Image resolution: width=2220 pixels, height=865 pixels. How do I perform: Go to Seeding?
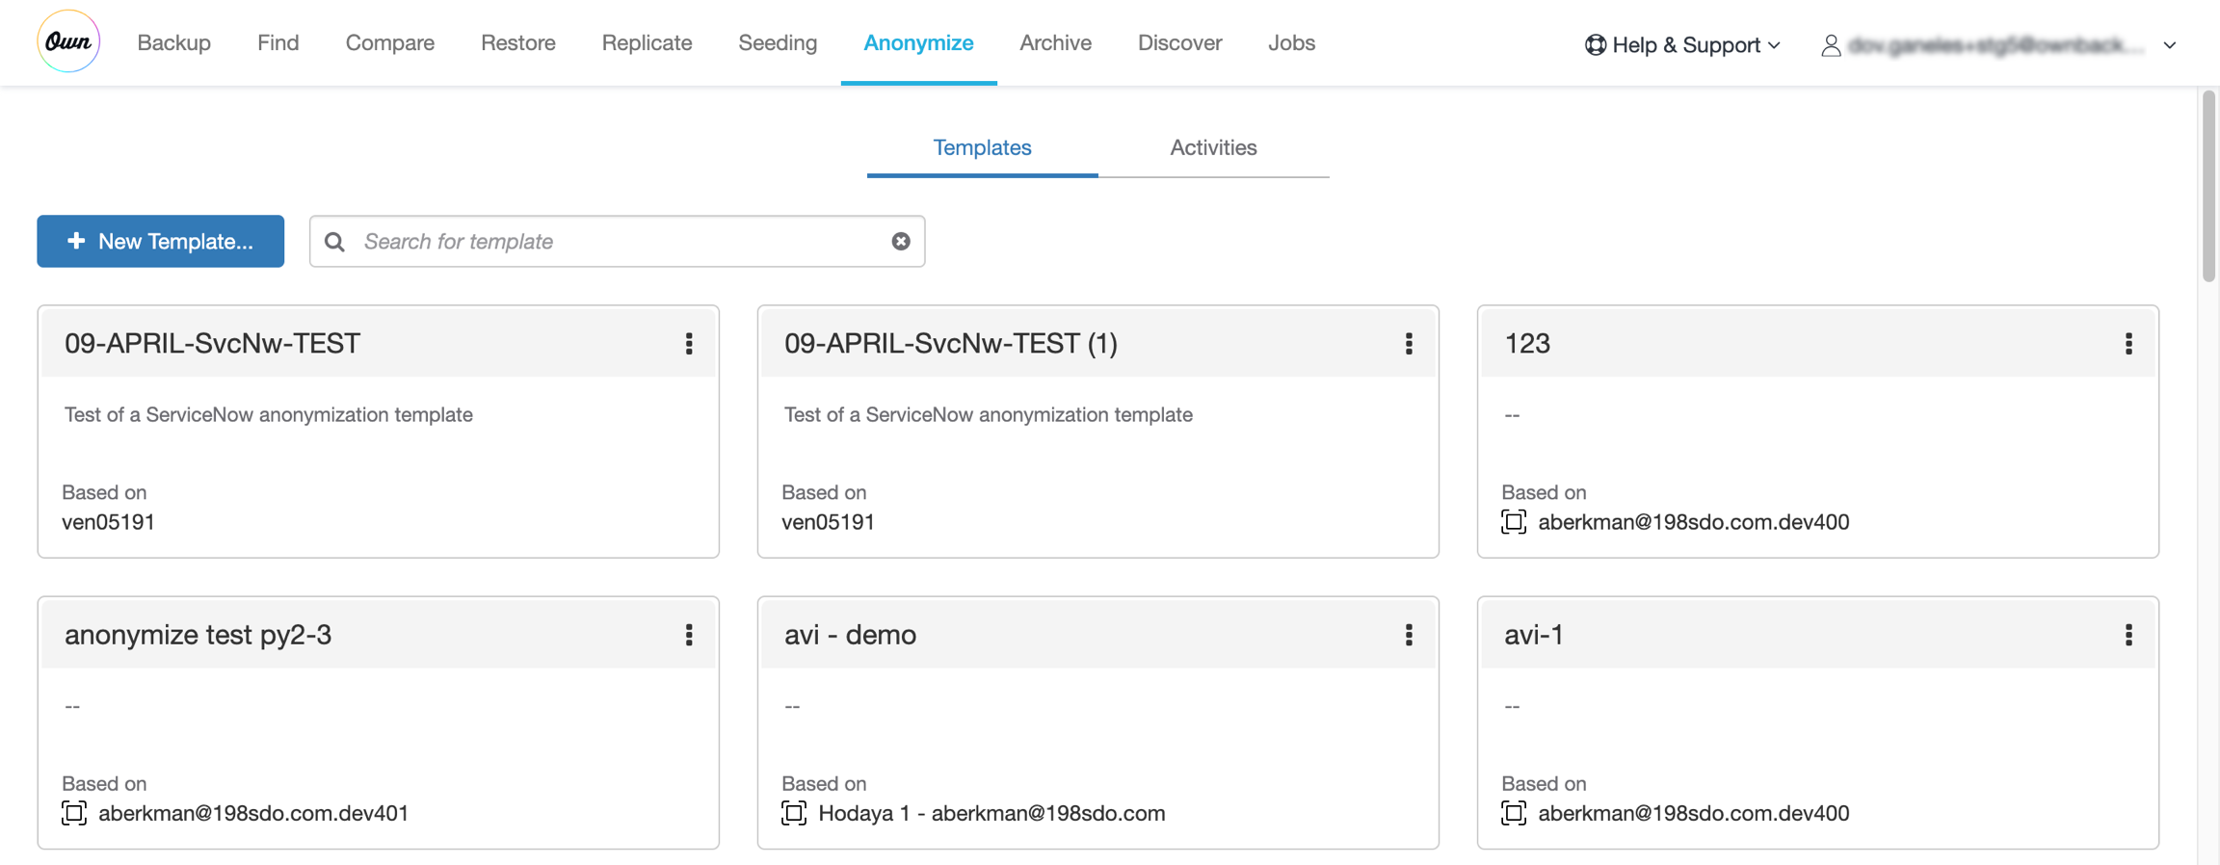click(778, 42)
